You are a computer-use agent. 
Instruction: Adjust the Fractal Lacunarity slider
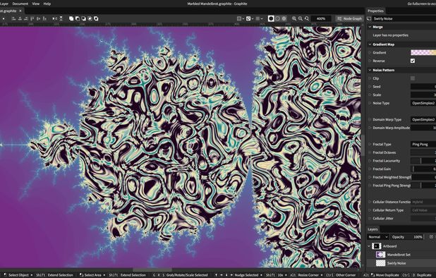click(x=423, y=161)
